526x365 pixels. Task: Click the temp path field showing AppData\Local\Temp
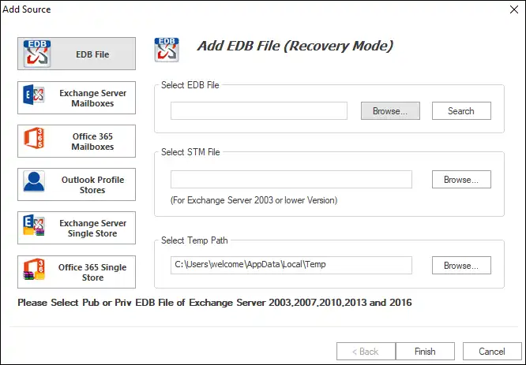tap(291, 265)
